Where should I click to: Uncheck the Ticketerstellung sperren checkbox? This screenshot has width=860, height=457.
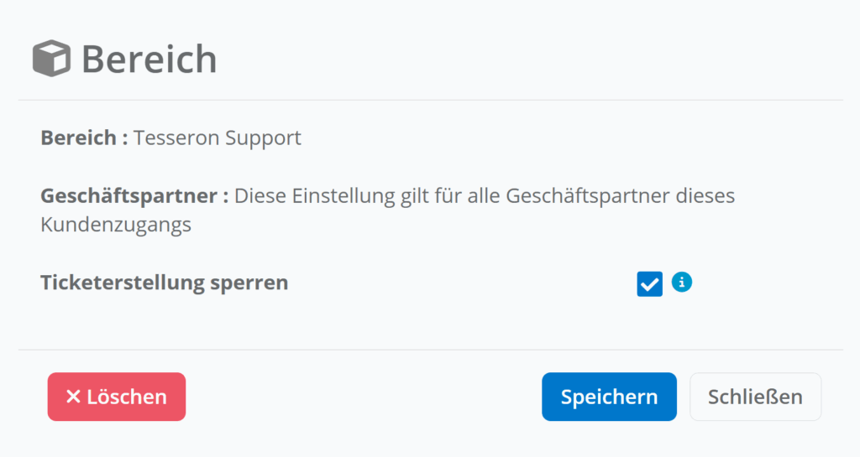click(649, 284)
